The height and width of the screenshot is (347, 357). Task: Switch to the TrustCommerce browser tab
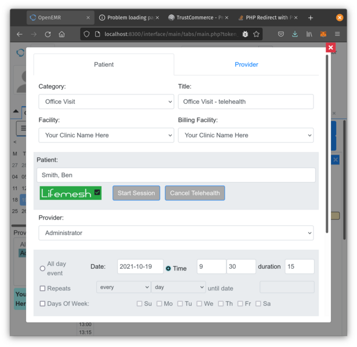(197, 18)
